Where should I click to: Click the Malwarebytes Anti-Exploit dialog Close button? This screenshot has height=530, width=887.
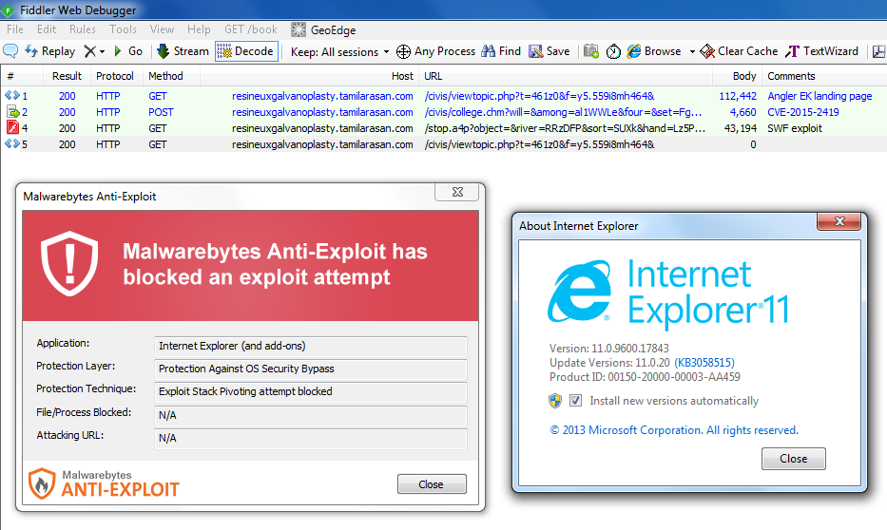pos(432,484)
